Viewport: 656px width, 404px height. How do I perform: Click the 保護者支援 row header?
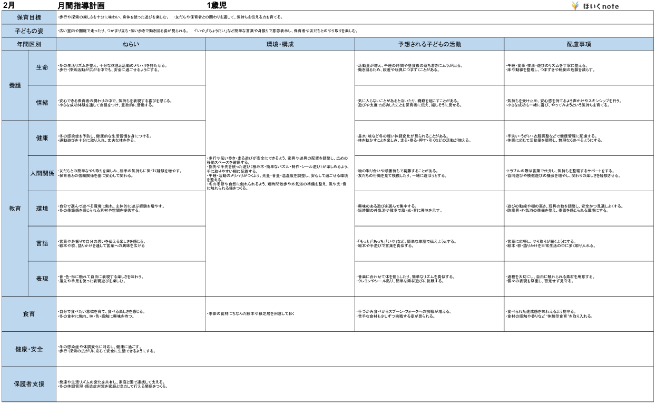point(29,384)
